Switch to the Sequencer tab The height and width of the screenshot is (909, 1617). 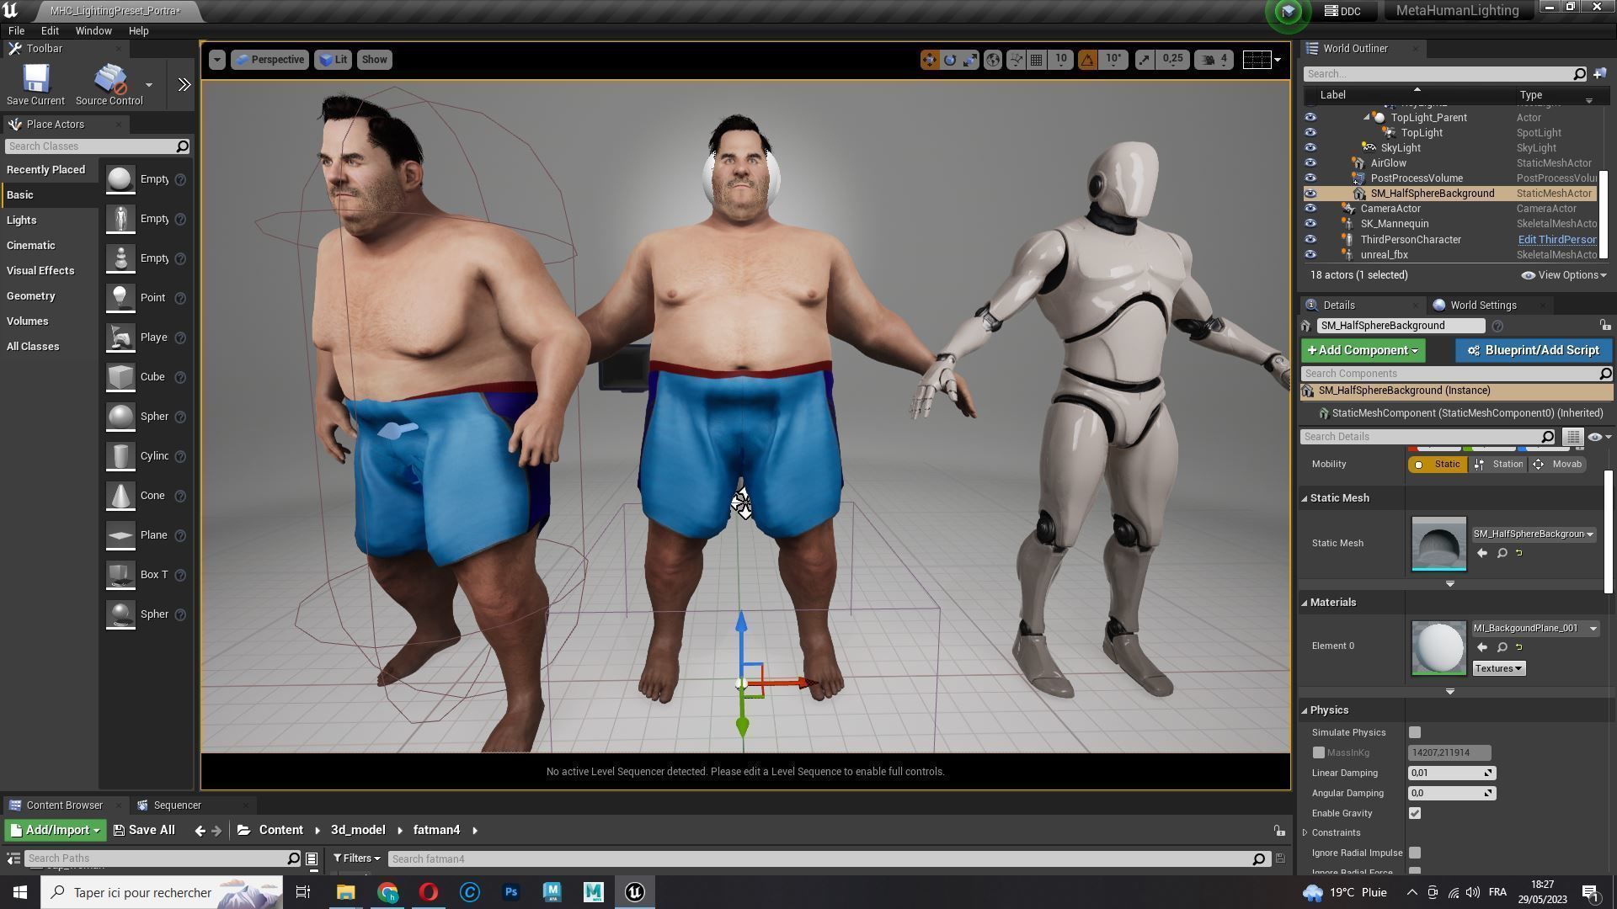(x=177, y=805)
